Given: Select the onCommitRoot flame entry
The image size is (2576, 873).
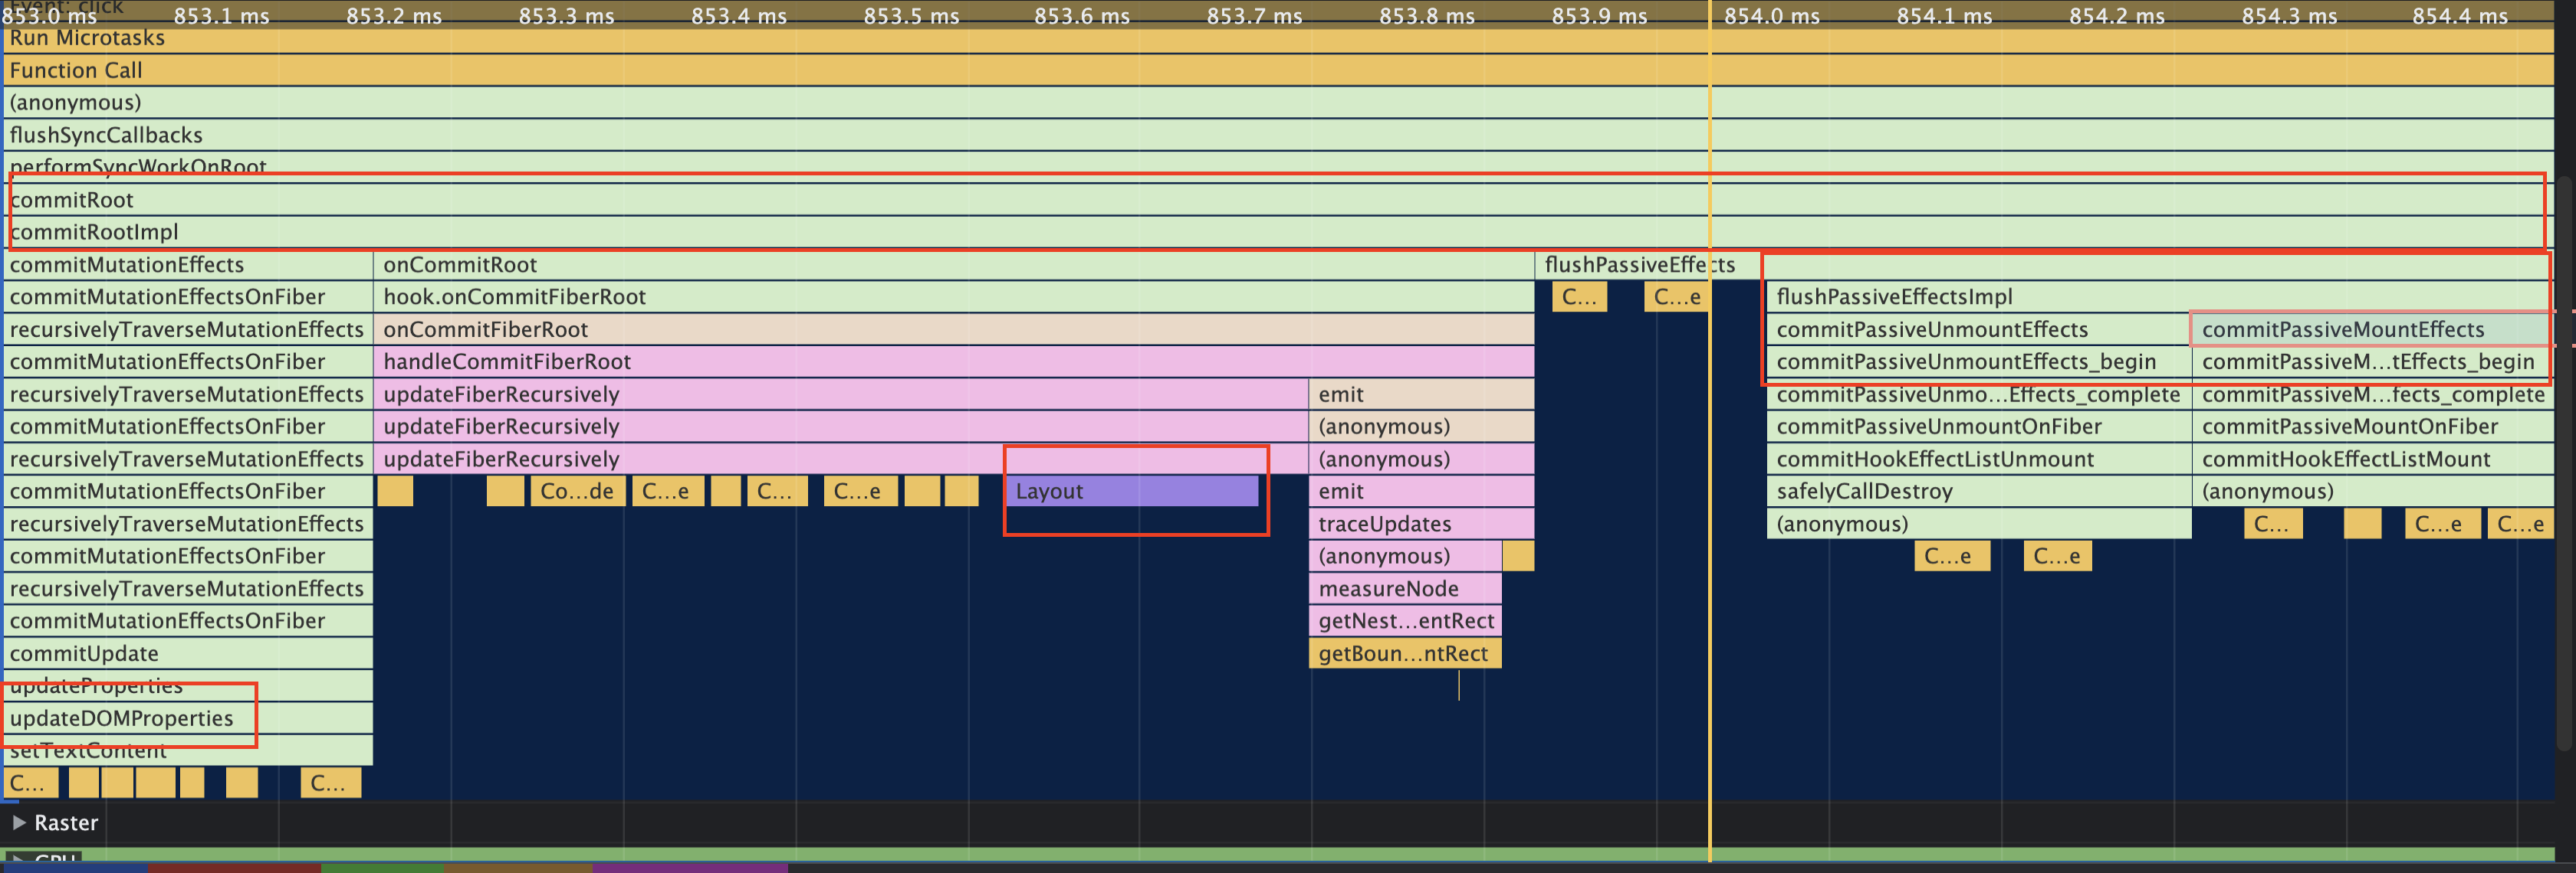Looking at the screenshot, I should [460, 265].
